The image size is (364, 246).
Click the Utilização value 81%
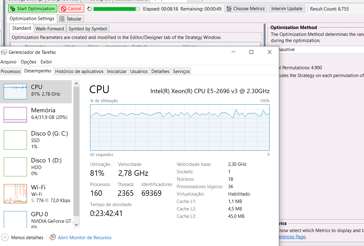tap(97, 173)
